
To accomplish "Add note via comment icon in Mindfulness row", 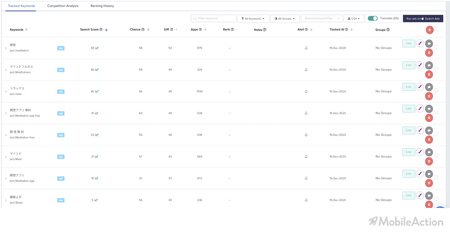I will (429, 65).
